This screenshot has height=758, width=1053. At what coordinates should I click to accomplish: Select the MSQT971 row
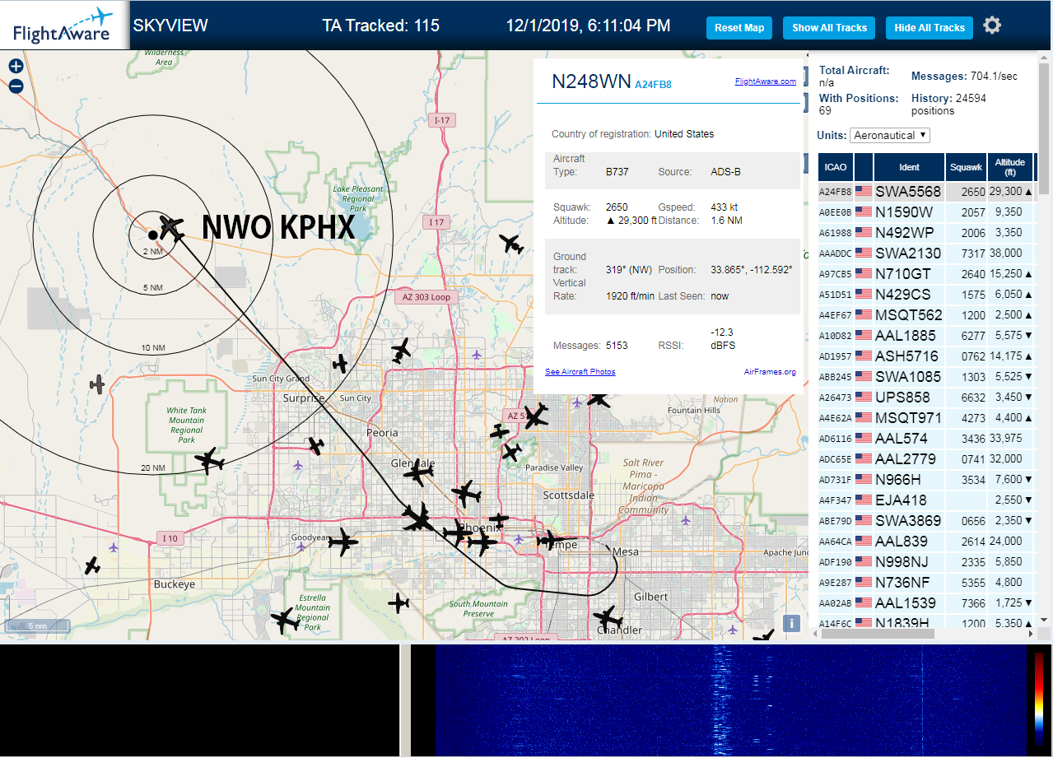[926, 418]
